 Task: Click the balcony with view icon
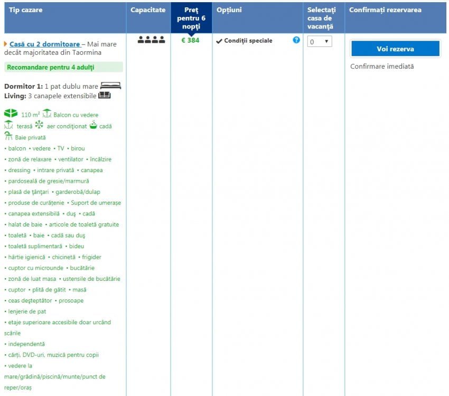[x=47, y=114]
